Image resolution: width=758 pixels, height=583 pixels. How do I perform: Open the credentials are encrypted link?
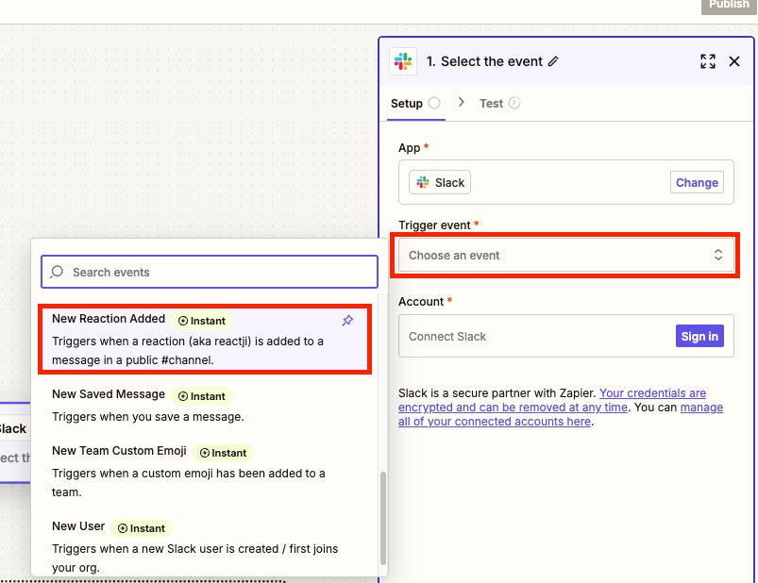552,400
